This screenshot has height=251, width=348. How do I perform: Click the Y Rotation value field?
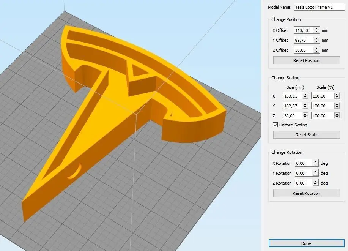tap(304, 173)
